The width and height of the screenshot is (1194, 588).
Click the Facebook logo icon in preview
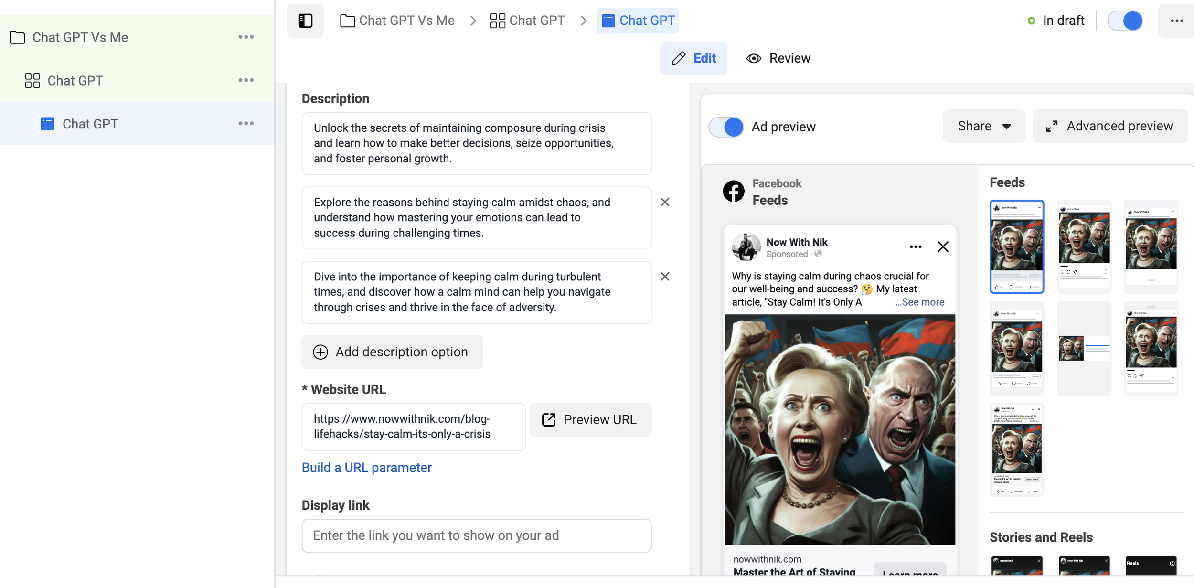734,192
